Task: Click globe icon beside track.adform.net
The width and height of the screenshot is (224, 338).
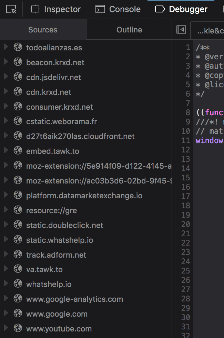Action: point(18,255)
